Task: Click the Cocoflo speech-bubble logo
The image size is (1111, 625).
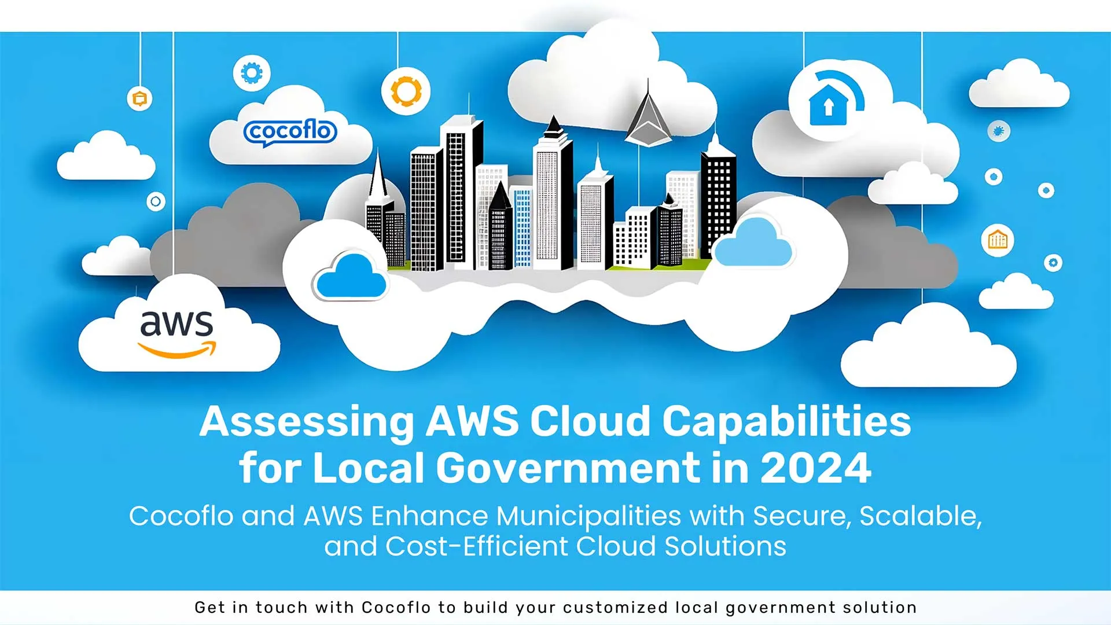Action: tap(291, 131)
